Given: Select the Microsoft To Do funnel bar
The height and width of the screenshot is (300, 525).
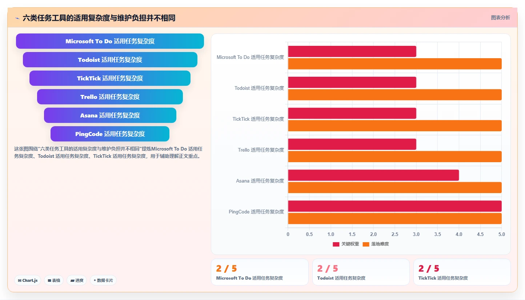Looking at the screenshot, I should tap(110, 41).
